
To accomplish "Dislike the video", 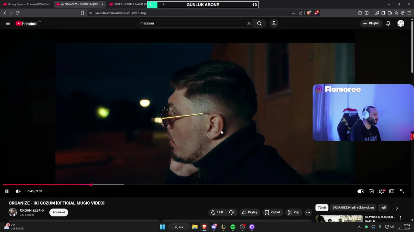I will pyautogui.click(x=231, y=212).
